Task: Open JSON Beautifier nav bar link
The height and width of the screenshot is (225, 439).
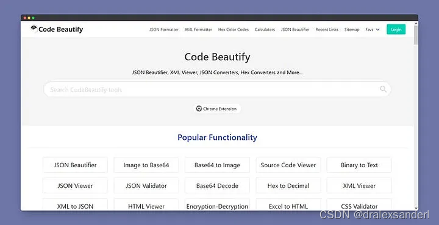Action: pos(295,29)
